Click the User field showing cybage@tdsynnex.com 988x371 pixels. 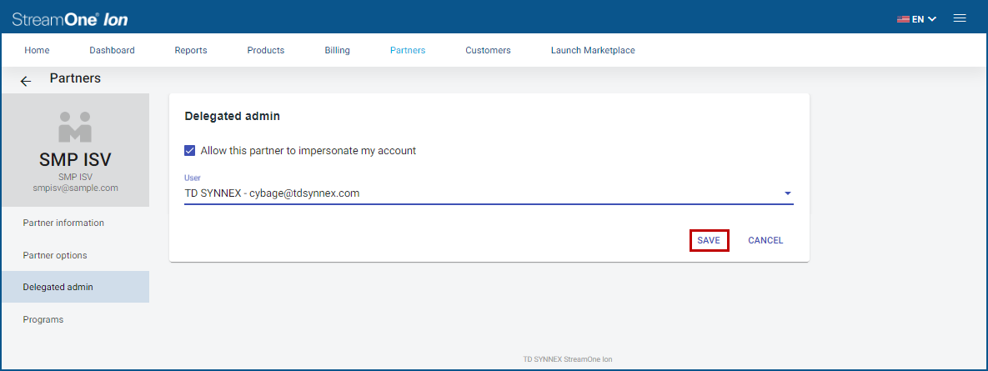pos(489,193)
